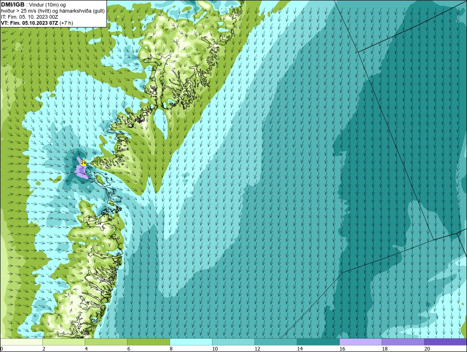The width and height of the screenshot is (467, 352).
Task: Select the 8–10 m/s light cyan legend color
Action: coord(191,342)
